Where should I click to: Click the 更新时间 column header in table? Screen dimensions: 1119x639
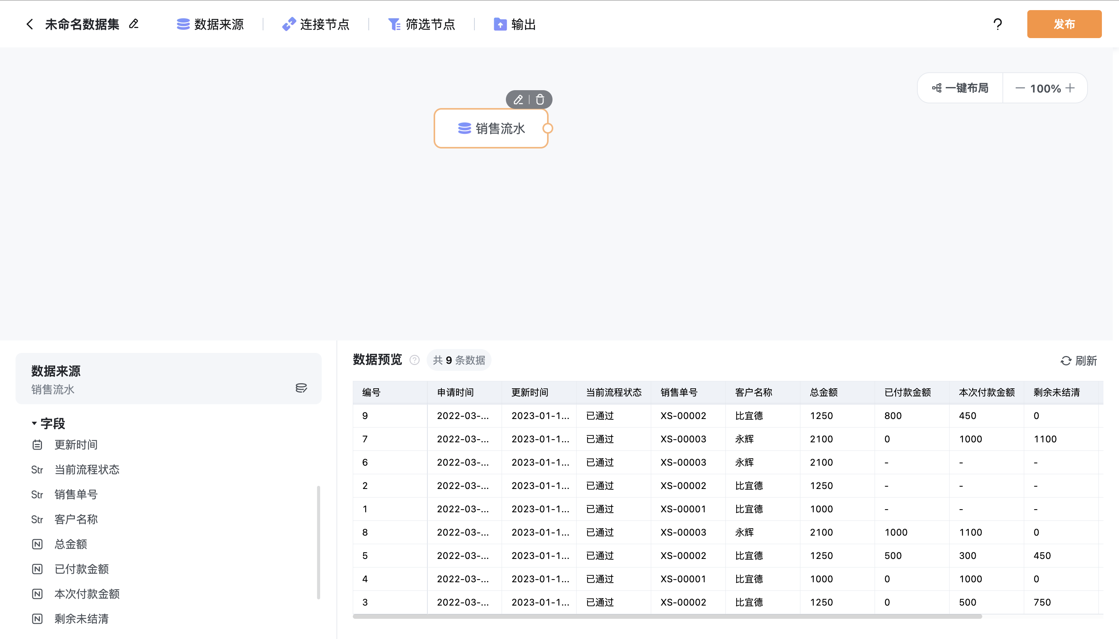click(x=539, y=392)
